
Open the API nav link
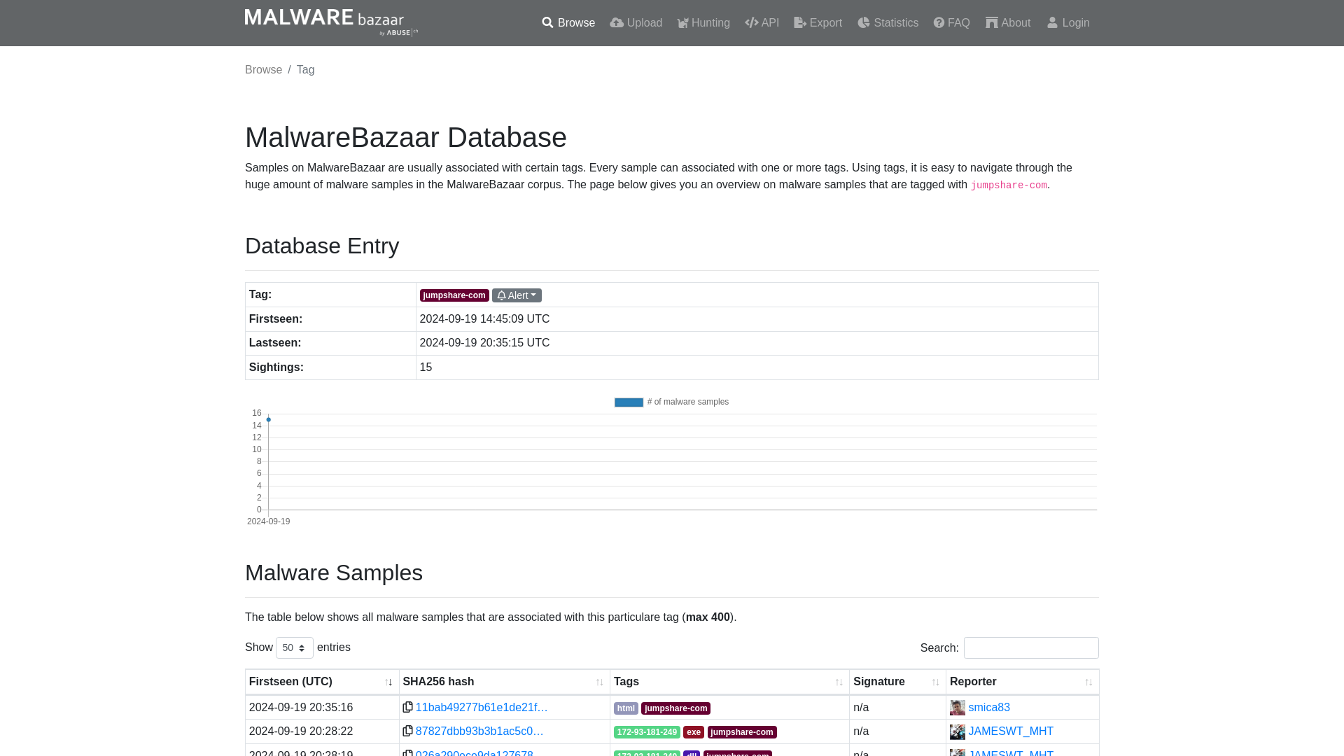[x=762, y=23]
